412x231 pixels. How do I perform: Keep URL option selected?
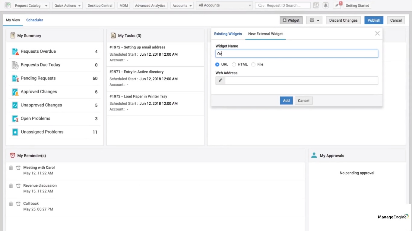217,64
